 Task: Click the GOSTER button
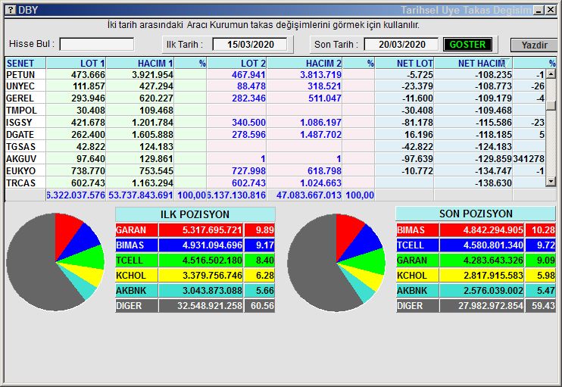(467, 45)
